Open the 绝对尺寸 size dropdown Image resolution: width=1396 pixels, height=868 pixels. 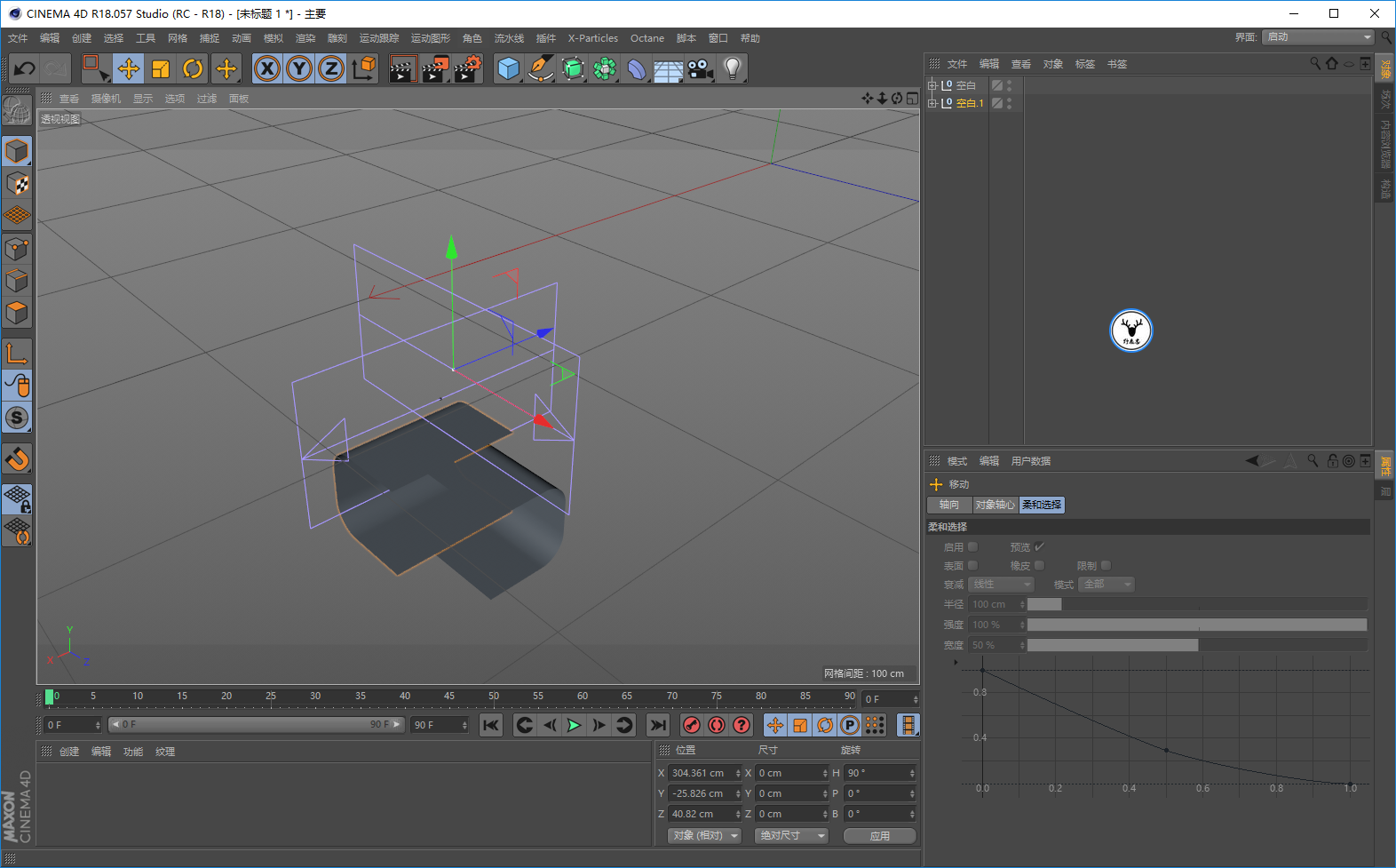pos(791,836)
